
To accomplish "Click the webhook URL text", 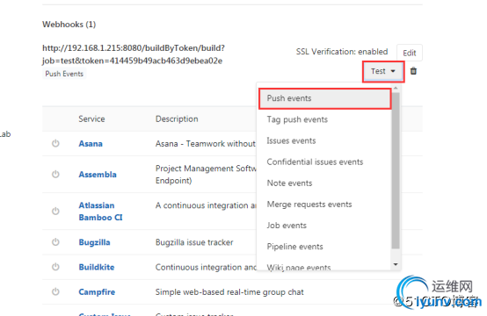I will (x=134, y=54).
